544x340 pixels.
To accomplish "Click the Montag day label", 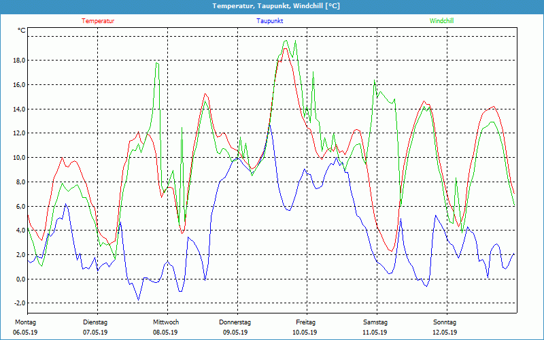I will click(x=25, y=322).
